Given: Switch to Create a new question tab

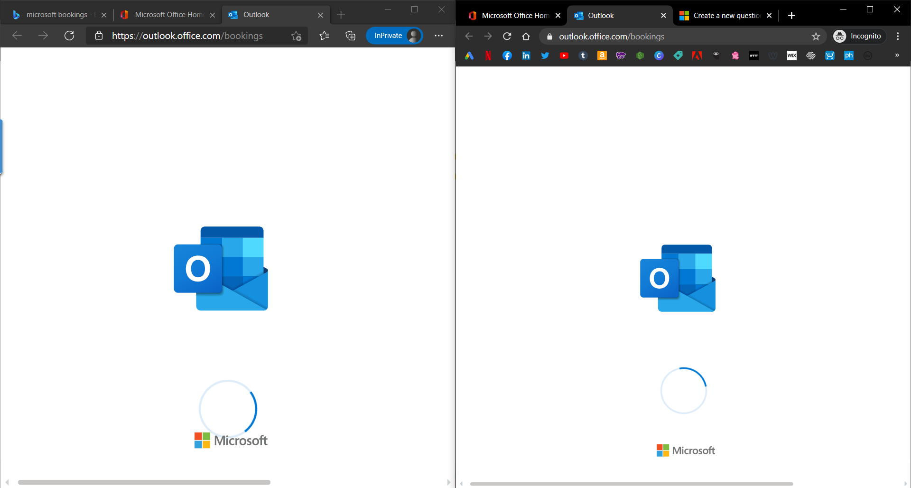Looking at the screenshot, I should pos(727,16).
